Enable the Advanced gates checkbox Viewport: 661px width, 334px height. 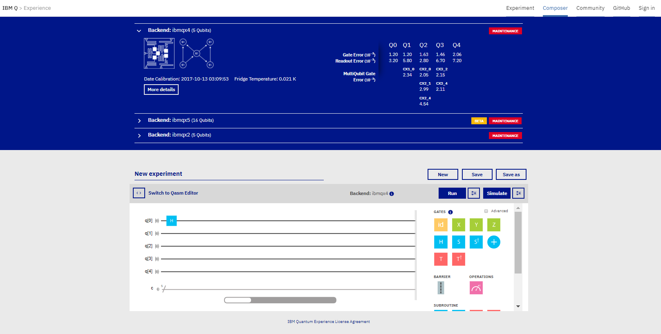point(486,211)
